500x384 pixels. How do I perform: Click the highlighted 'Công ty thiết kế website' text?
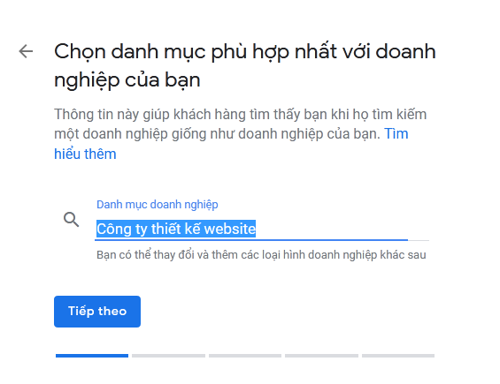[x=176, y=229]
